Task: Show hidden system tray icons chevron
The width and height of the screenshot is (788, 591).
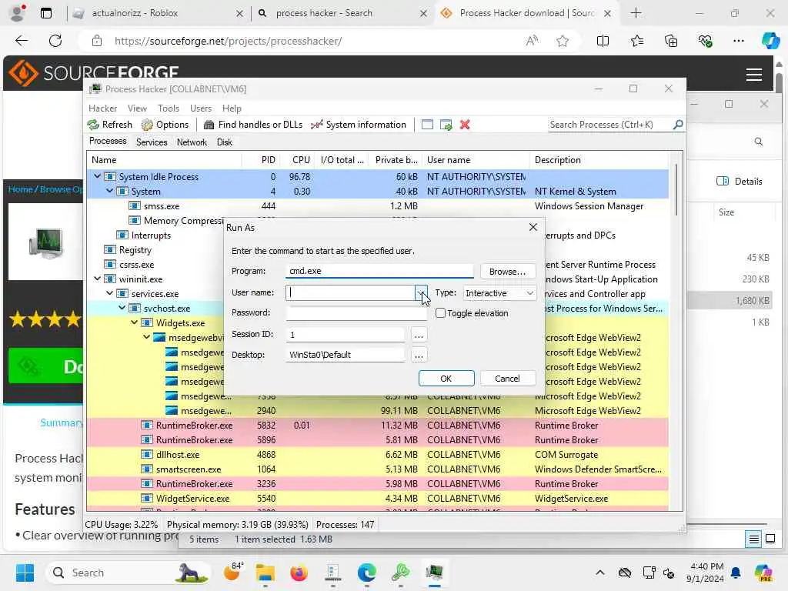Action: coord(600,573)
